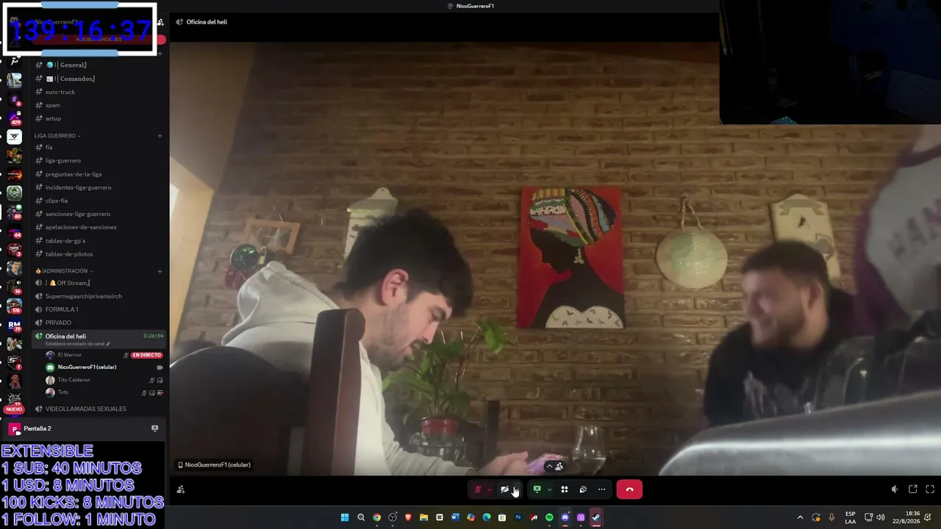Open Windows taskbar search
941x529 pixels.
tap(361, 517)
